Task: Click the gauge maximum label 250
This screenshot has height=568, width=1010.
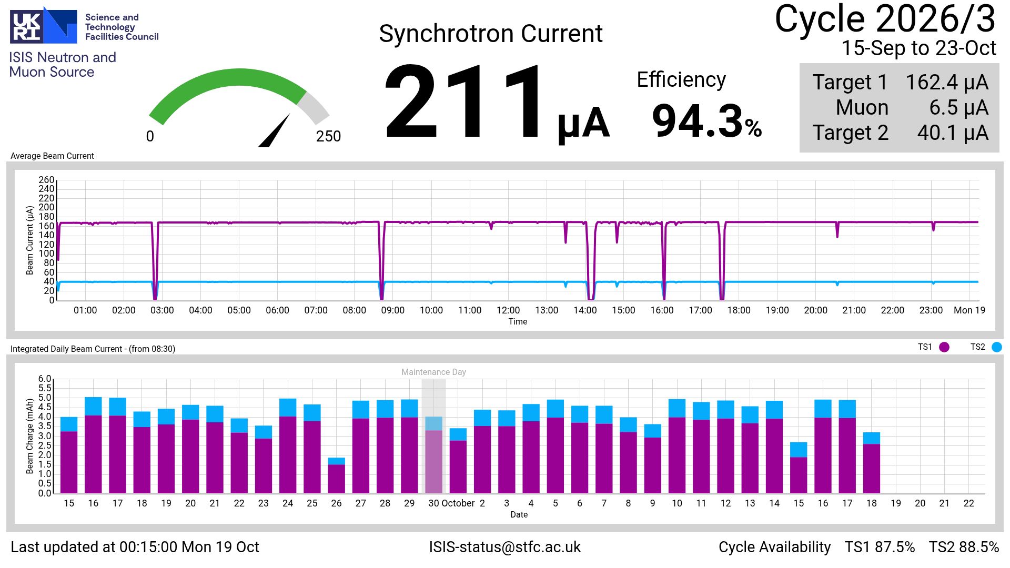Action: coord(328,136)
